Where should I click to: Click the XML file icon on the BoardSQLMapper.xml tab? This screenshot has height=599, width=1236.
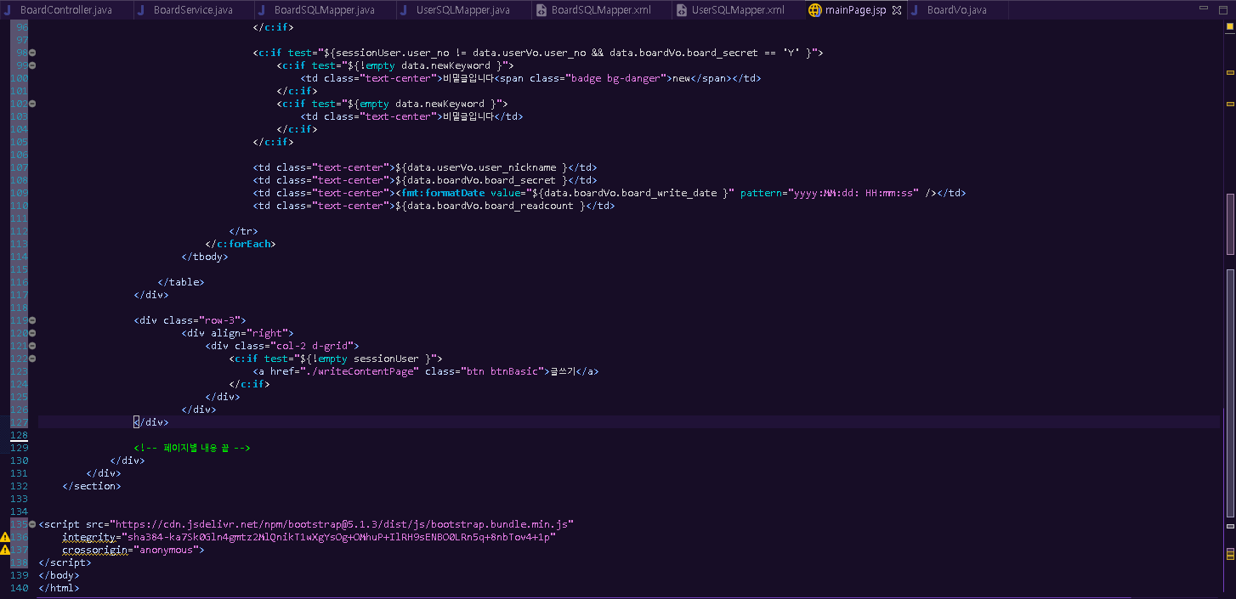pyautogui.click(x=541, y=10)
